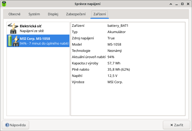Close the window with the X button
The image size is (192, 131).
point(188,4)
